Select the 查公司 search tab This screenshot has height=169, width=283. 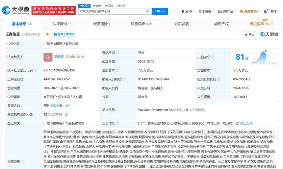pyautogui.click(x=84, y=6)
